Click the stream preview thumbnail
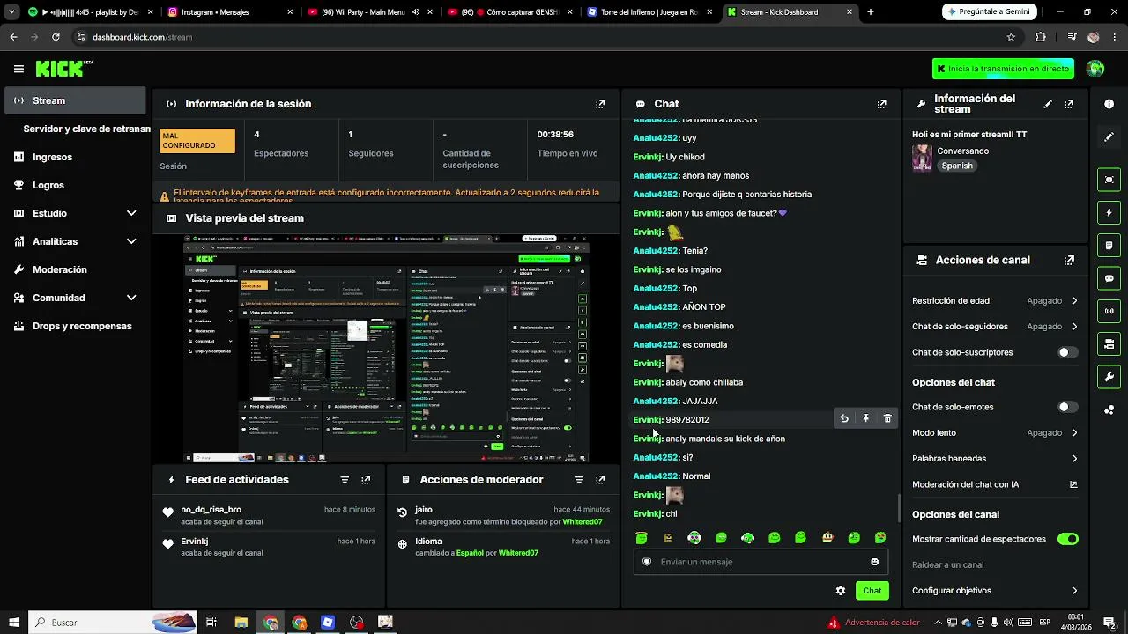1128x634 pixels. click(x=386, y=348)
